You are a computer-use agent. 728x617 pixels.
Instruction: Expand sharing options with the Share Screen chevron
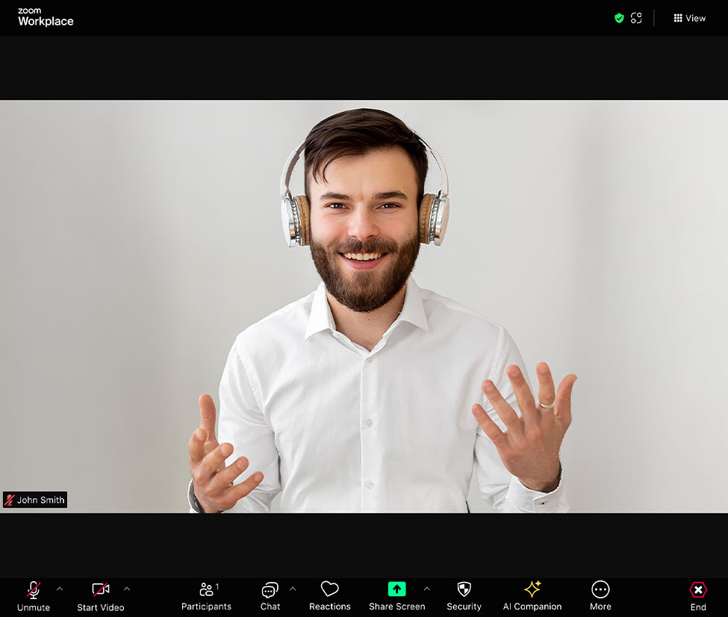pos(426,588)
